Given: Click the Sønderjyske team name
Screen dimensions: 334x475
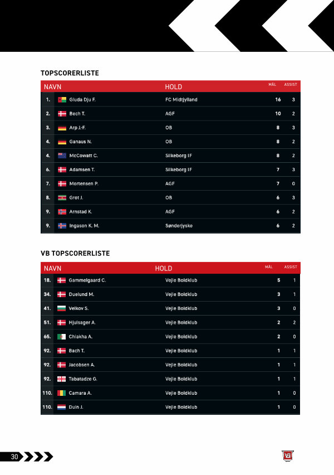Looking at the screenshot, I should click(179, 226).
